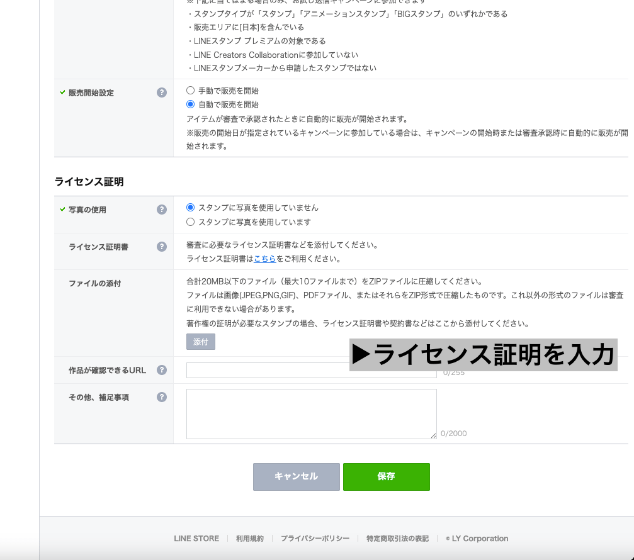The height and width of the screenshot is (560, 634).
Task: Click the 0/2000 character counter
Action: (x=454, y=433)
